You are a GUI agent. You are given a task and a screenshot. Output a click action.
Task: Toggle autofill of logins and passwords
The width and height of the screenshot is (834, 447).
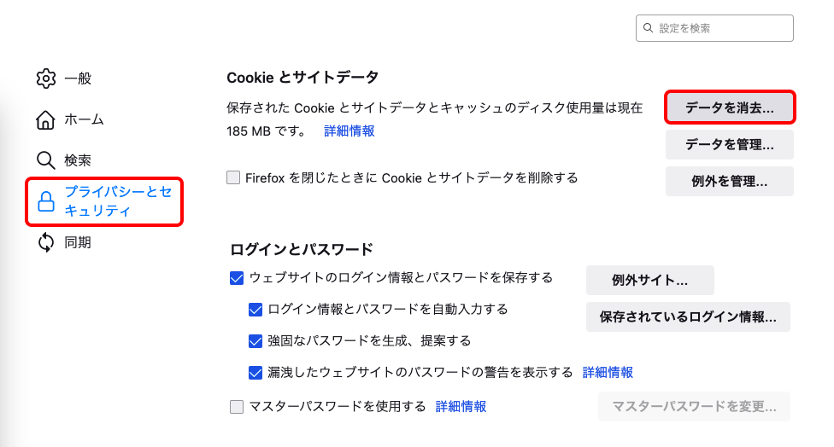255,310
